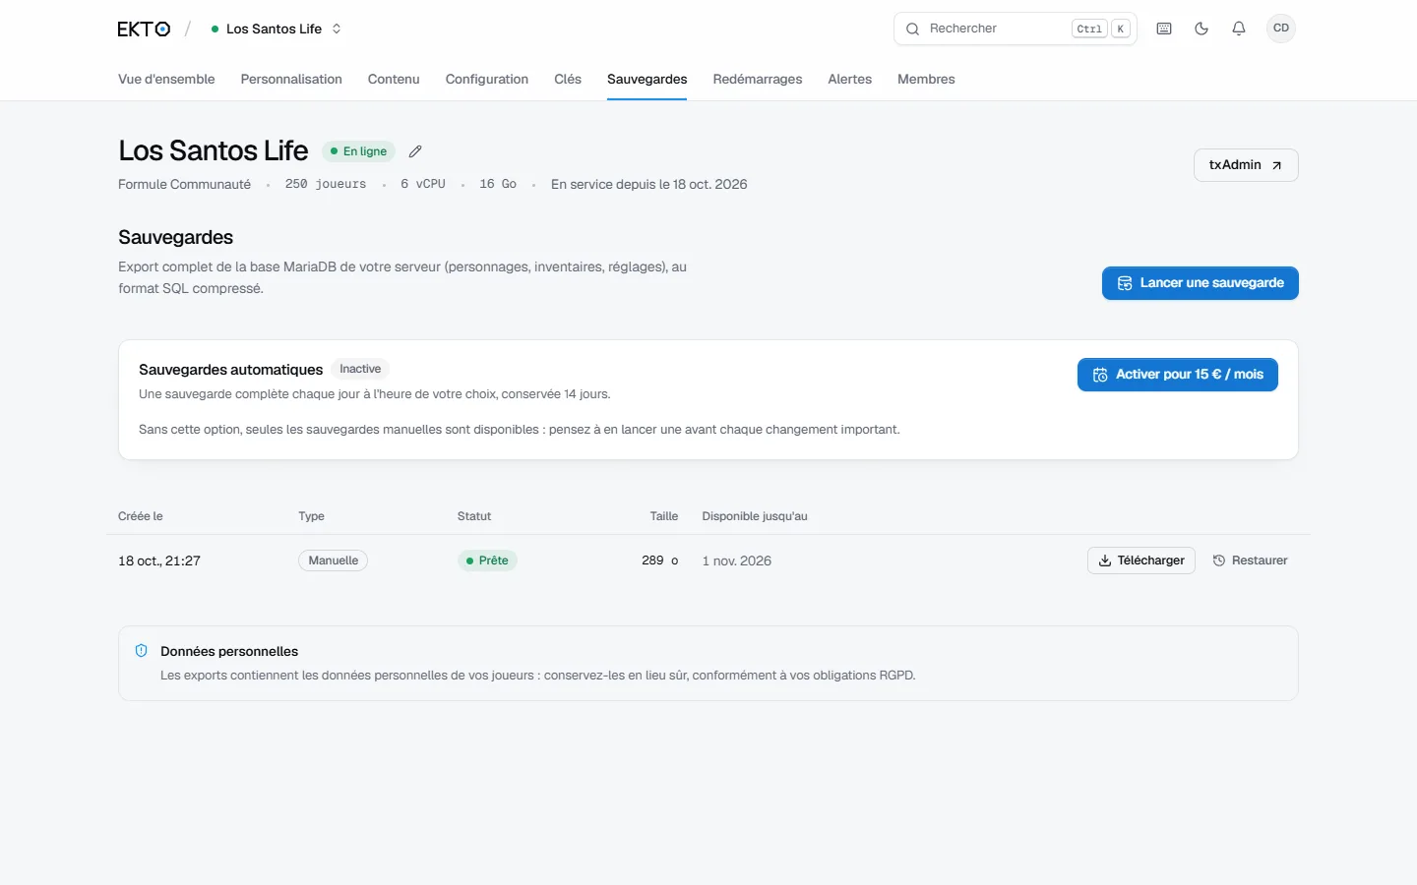1417x885 pixels.
Task: Click the Formule Communauté plan text
Action: click(x=184, y=184)
